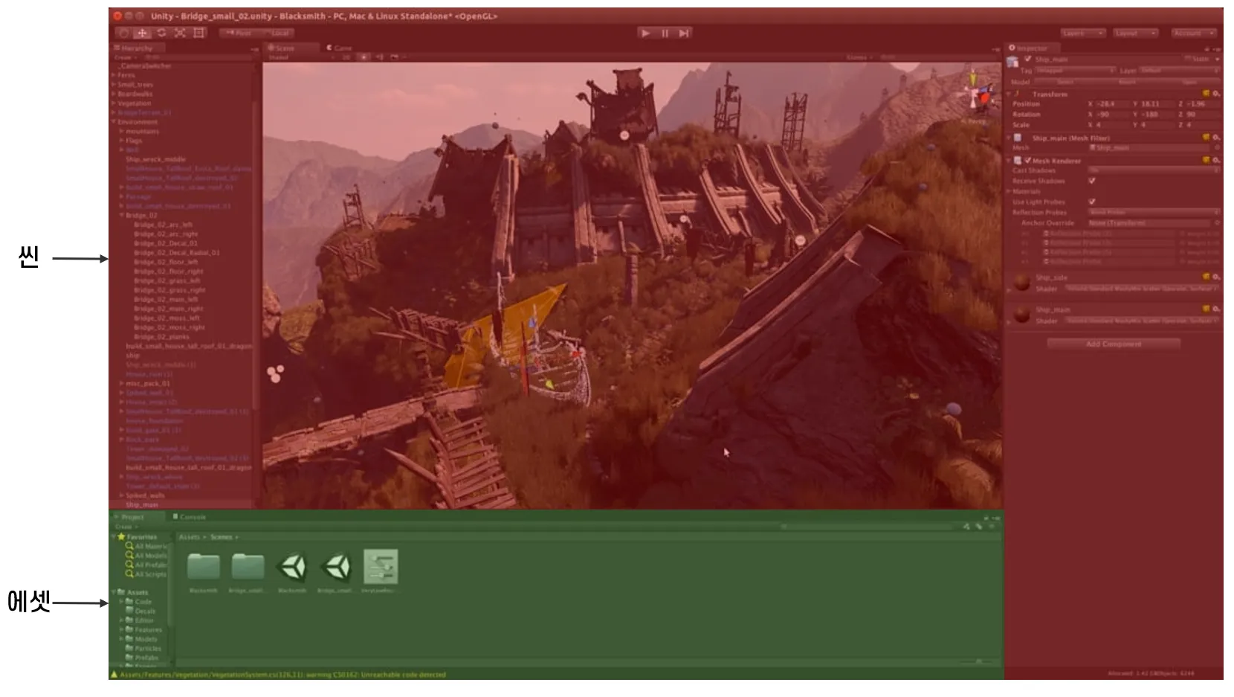This screenshot has width=1234, height=697.
Task: Click the Pause button
Action: coord(665,33)
